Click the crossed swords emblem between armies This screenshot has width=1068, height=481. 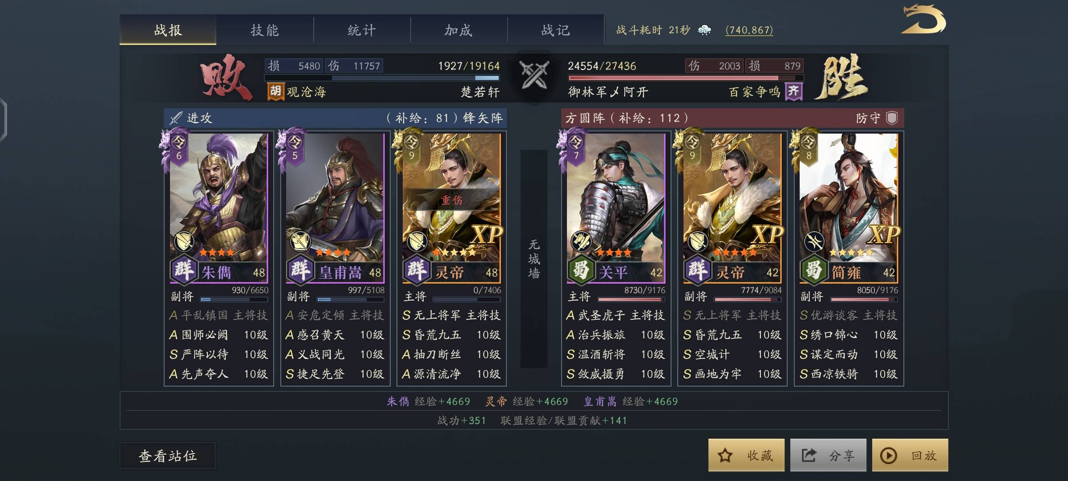point(534,75)
